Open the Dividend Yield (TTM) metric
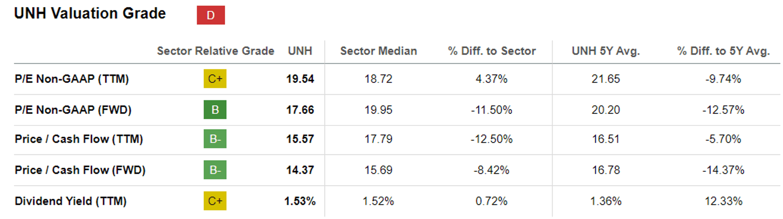This screenshot has width=783, height=219. pos(71,201)
